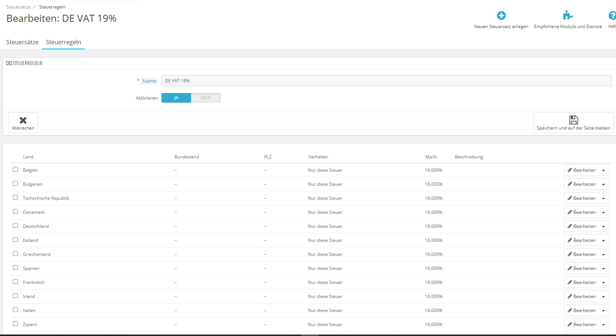The height and width of the screenshot is (336, 616).
Task: Open the recommended modules puzzle icon
Action: 568,16
